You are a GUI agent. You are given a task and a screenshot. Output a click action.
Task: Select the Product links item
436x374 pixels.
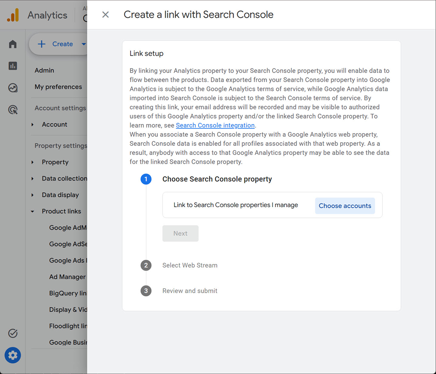tap(61, 211)
